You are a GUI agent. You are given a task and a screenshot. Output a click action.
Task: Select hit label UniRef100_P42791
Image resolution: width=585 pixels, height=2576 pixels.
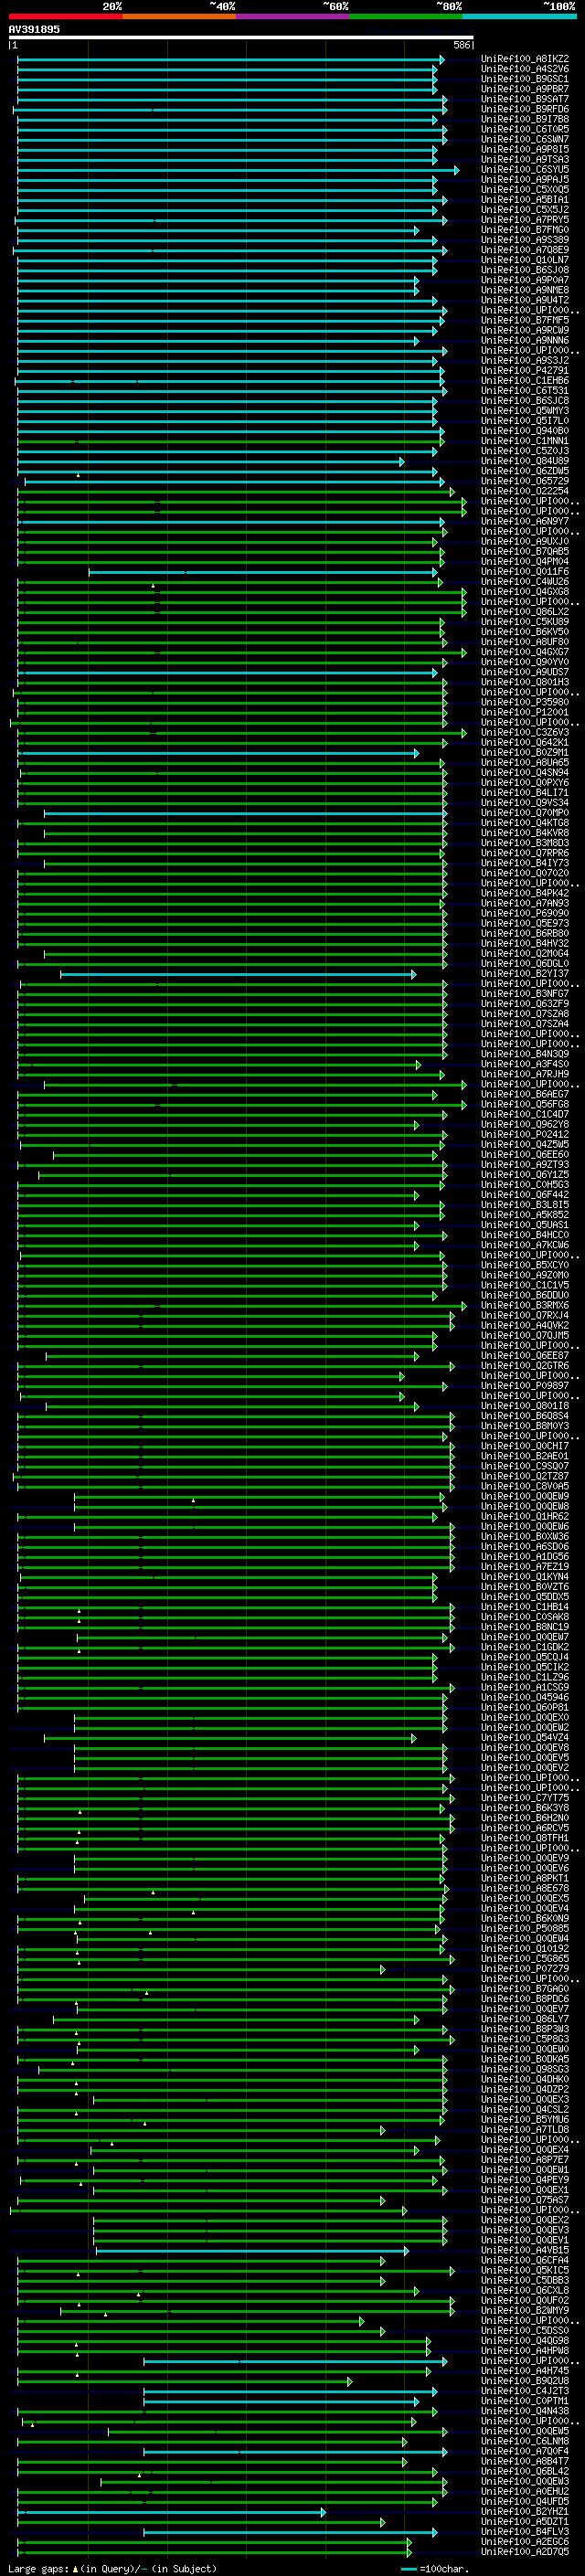(525, 370)
